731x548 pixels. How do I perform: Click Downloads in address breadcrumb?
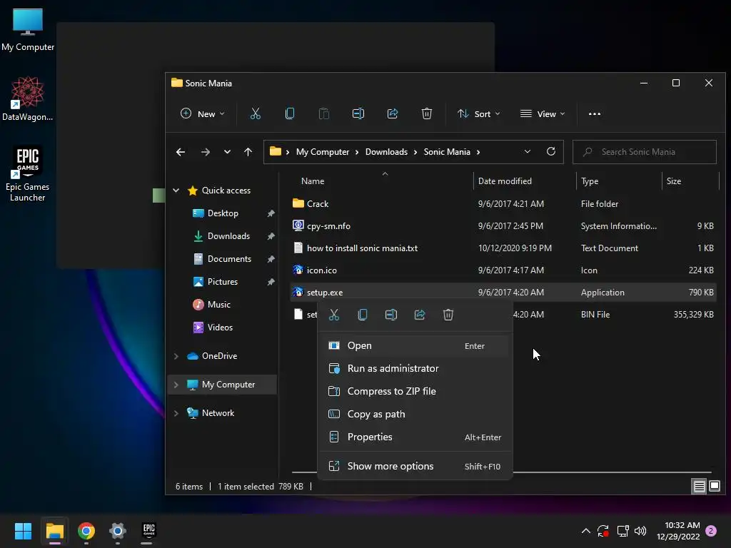tap(386, 152)
